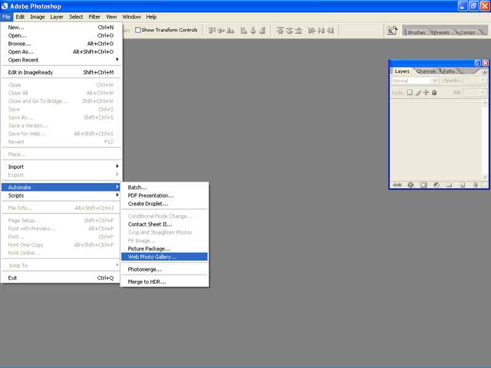Viewport: 491px width, 368px height.
Task: Open Adobe Bridge with Go to Bridge icon
Action: (392, 30)
